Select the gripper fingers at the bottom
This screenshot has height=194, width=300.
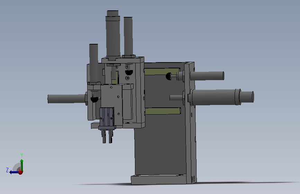coord(107,136)
